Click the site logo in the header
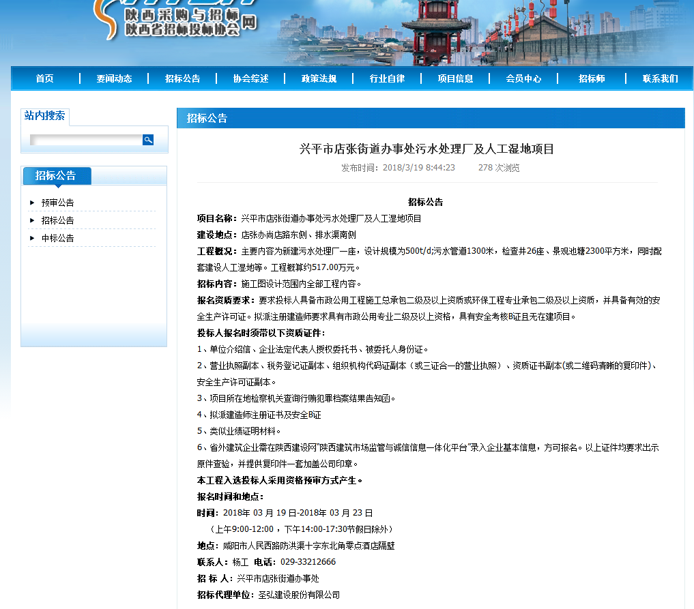 (x=177, y=20)
